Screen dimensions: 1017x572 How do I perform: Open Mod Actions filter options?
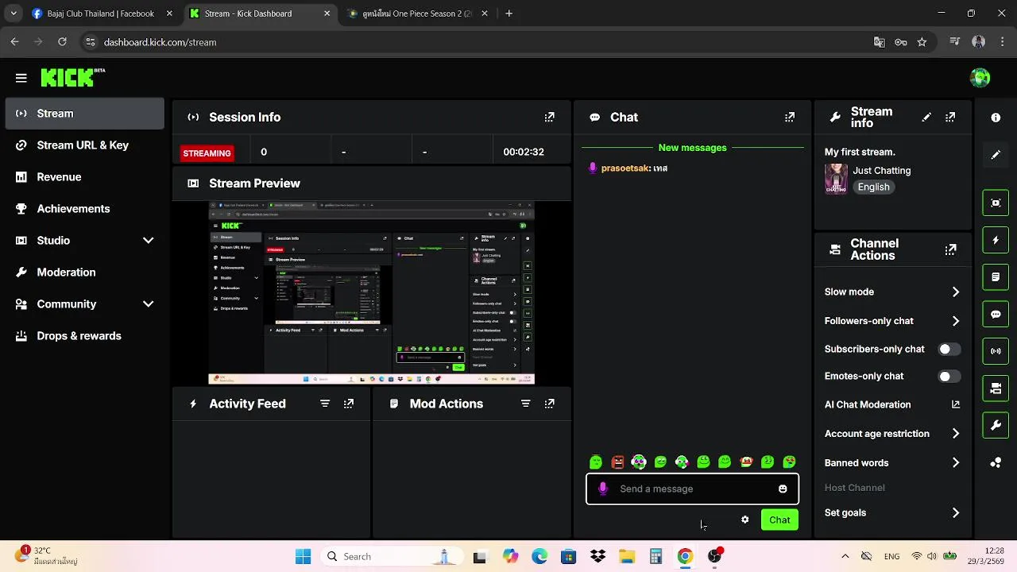point(525,404)
